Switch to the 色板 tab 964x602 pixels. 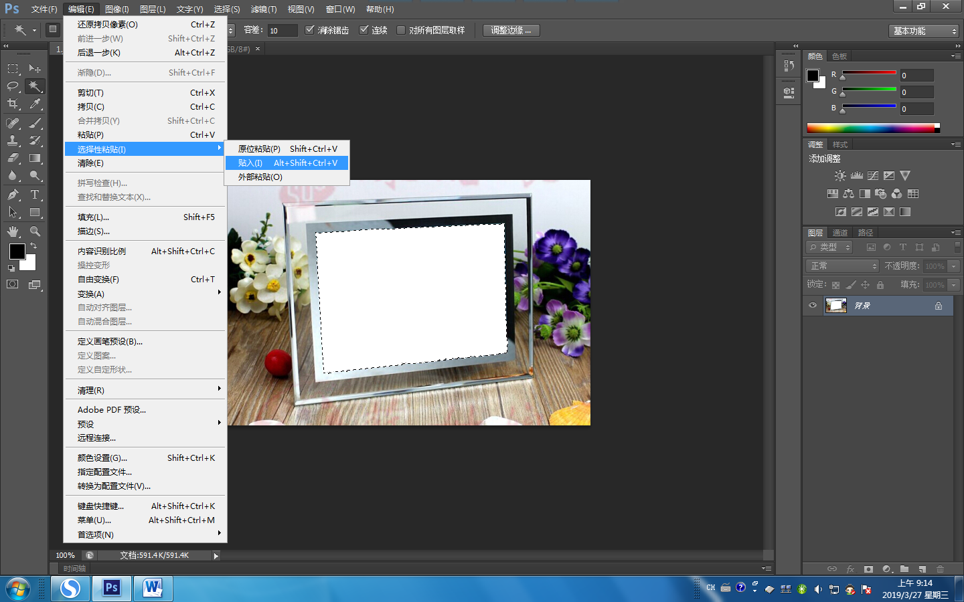click(839, 56)
